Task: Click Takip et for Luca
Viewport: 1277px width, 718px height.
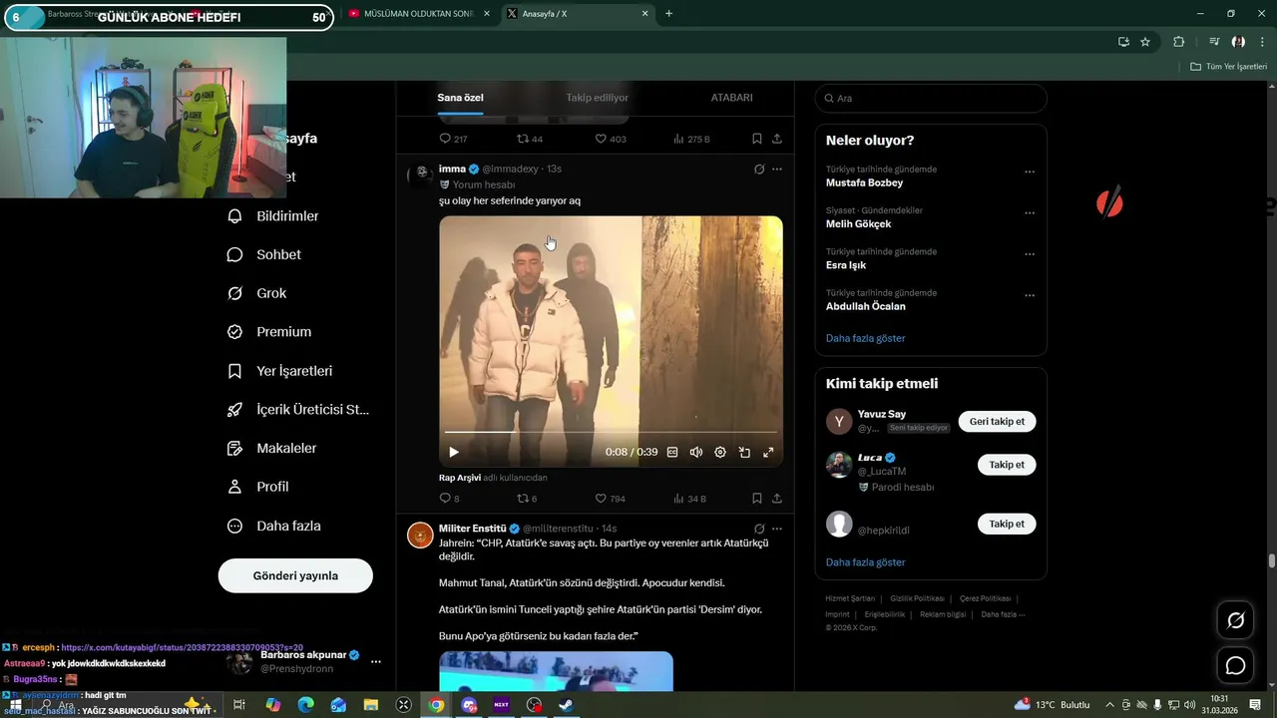Action: pos(1007,465)
